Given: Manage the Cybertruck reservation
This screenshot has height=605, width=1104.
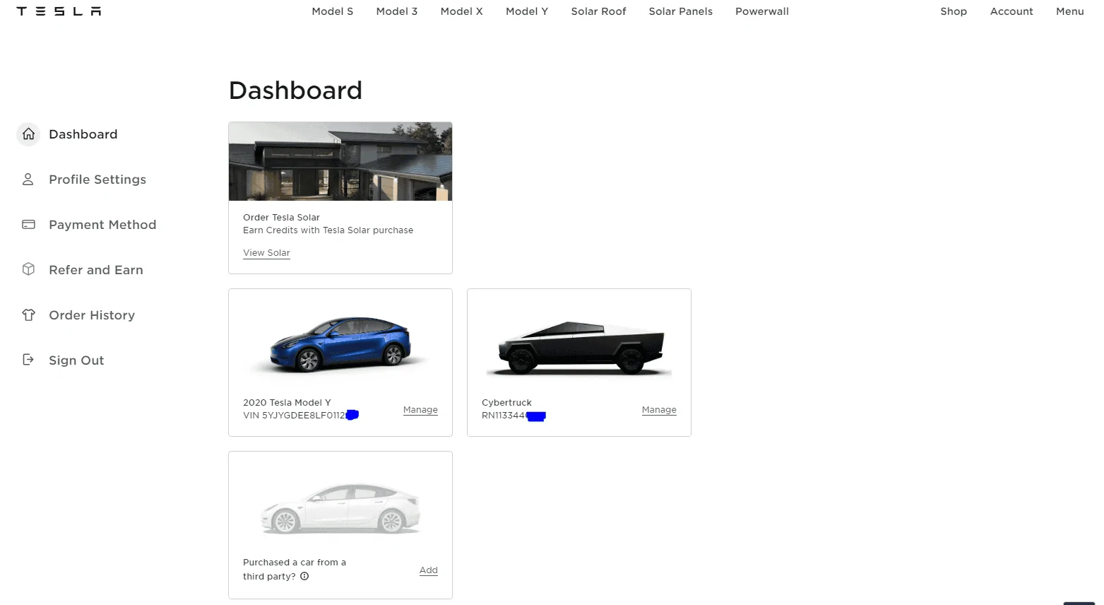Looking at the screenshot, I should (x=659, y=410).
